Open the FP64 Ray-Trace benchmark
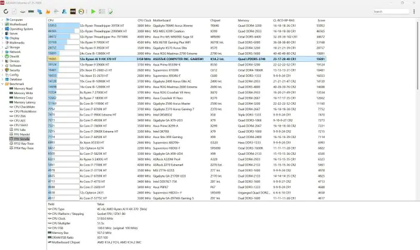 click(24, 148)
